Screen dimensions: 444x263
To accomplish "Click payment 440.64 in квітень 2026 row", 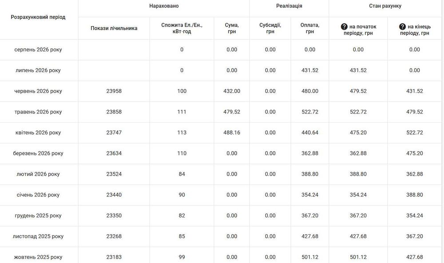I will tap(310, 132).
